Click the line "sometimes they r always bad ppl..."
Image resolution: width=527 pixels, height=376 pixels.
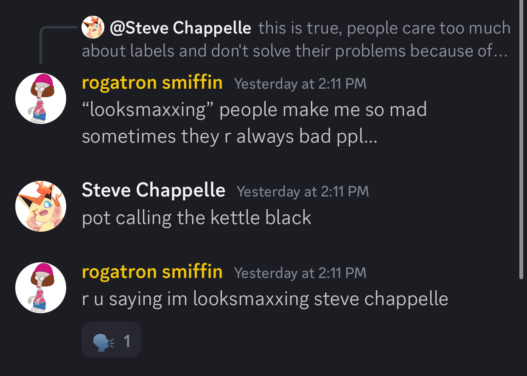[x=229, y=137]
